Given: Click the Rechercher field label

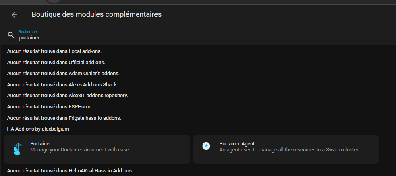Looking at the screenshot, I should 28,31.
